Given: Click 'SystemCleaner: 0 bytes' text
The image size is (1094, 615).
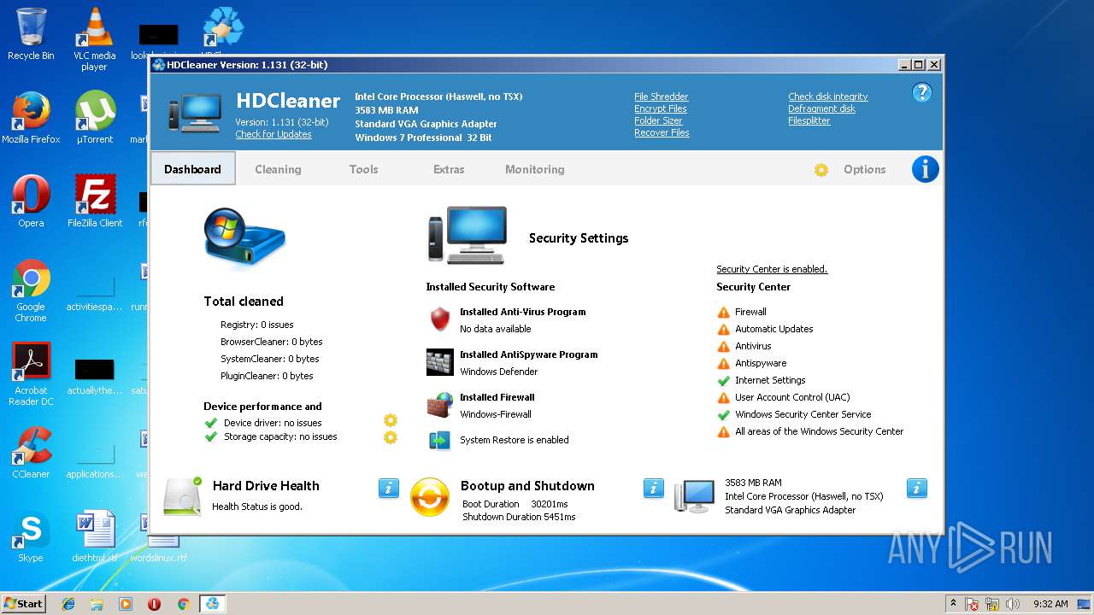Looking at the screenshot, I should click(270, 359).
